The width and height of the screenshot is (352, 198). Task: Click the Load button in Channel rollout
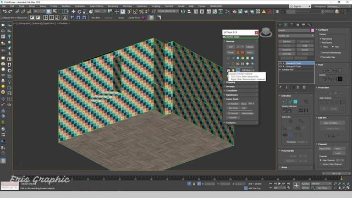(x=339, y=153)
